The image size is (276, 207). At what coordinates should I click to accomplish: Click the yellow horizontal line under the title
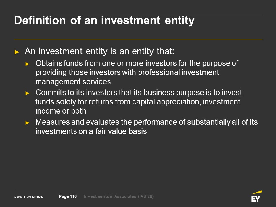pos(138,39)
